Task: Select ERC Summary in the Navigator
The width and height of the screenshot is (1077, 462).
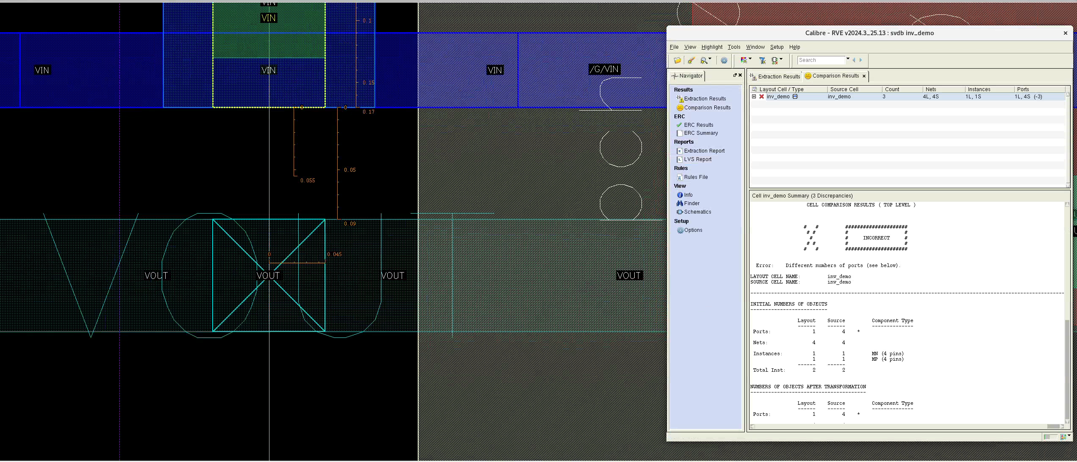Action: 701,133
